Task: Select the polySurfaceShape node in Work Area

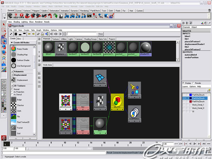Action: tap(100, 78)
